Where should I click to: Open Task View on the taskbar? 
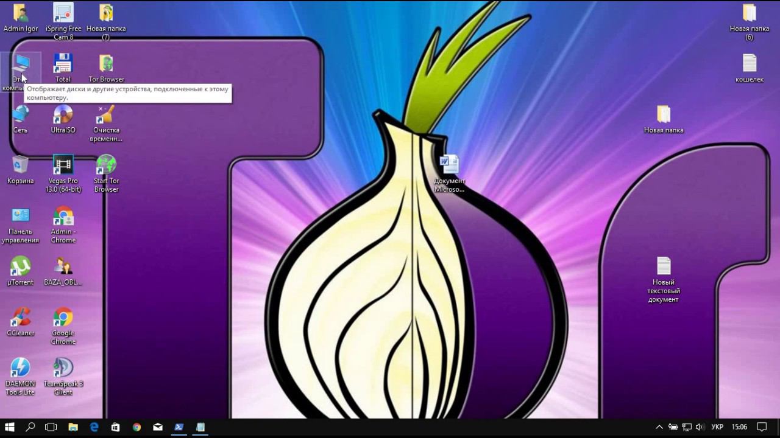pos(51,427)
